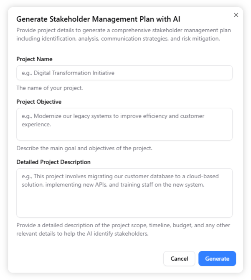Click the dialog's intro description paragraph
Viewport: 251px width, 280px height.
click(124, 34)
